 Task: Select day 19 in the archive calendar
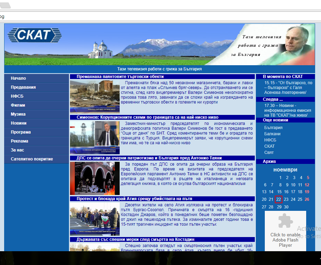click(x=307, y=192)
